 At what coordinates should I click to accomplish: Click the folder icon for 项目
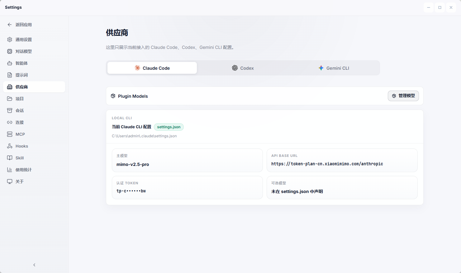(x=10, y=99)
